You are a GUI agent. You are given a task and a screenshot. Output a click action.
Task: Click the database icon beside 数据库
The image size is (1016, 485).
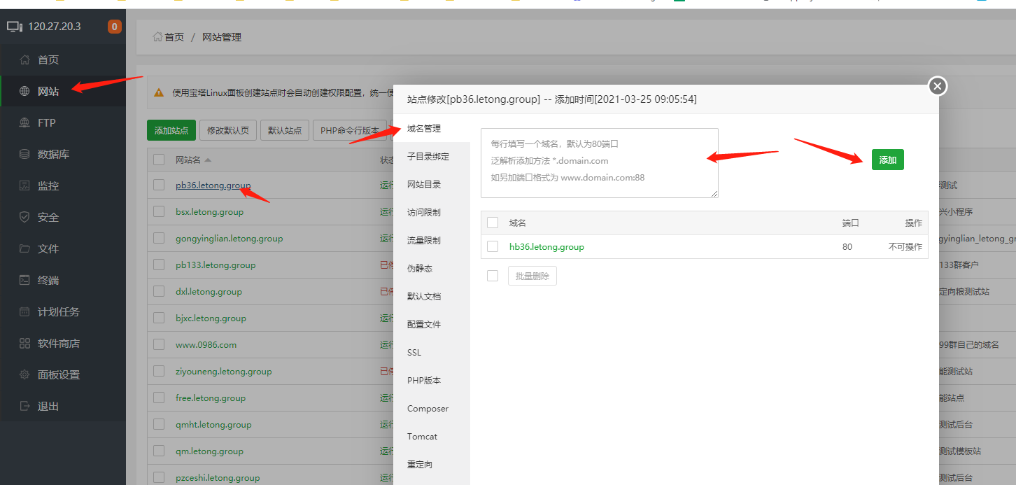click(x=24, y=154)
